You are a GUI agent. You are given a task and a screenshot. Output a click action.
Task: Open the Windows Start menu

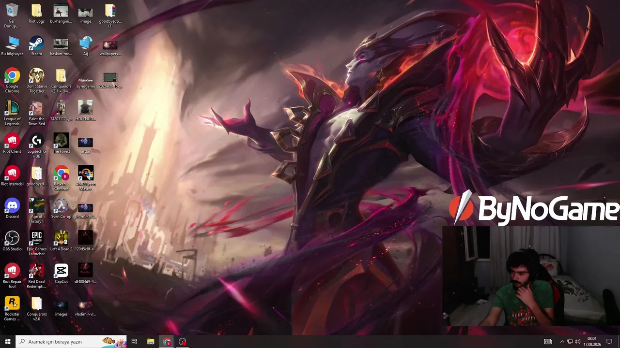[8, 342]
